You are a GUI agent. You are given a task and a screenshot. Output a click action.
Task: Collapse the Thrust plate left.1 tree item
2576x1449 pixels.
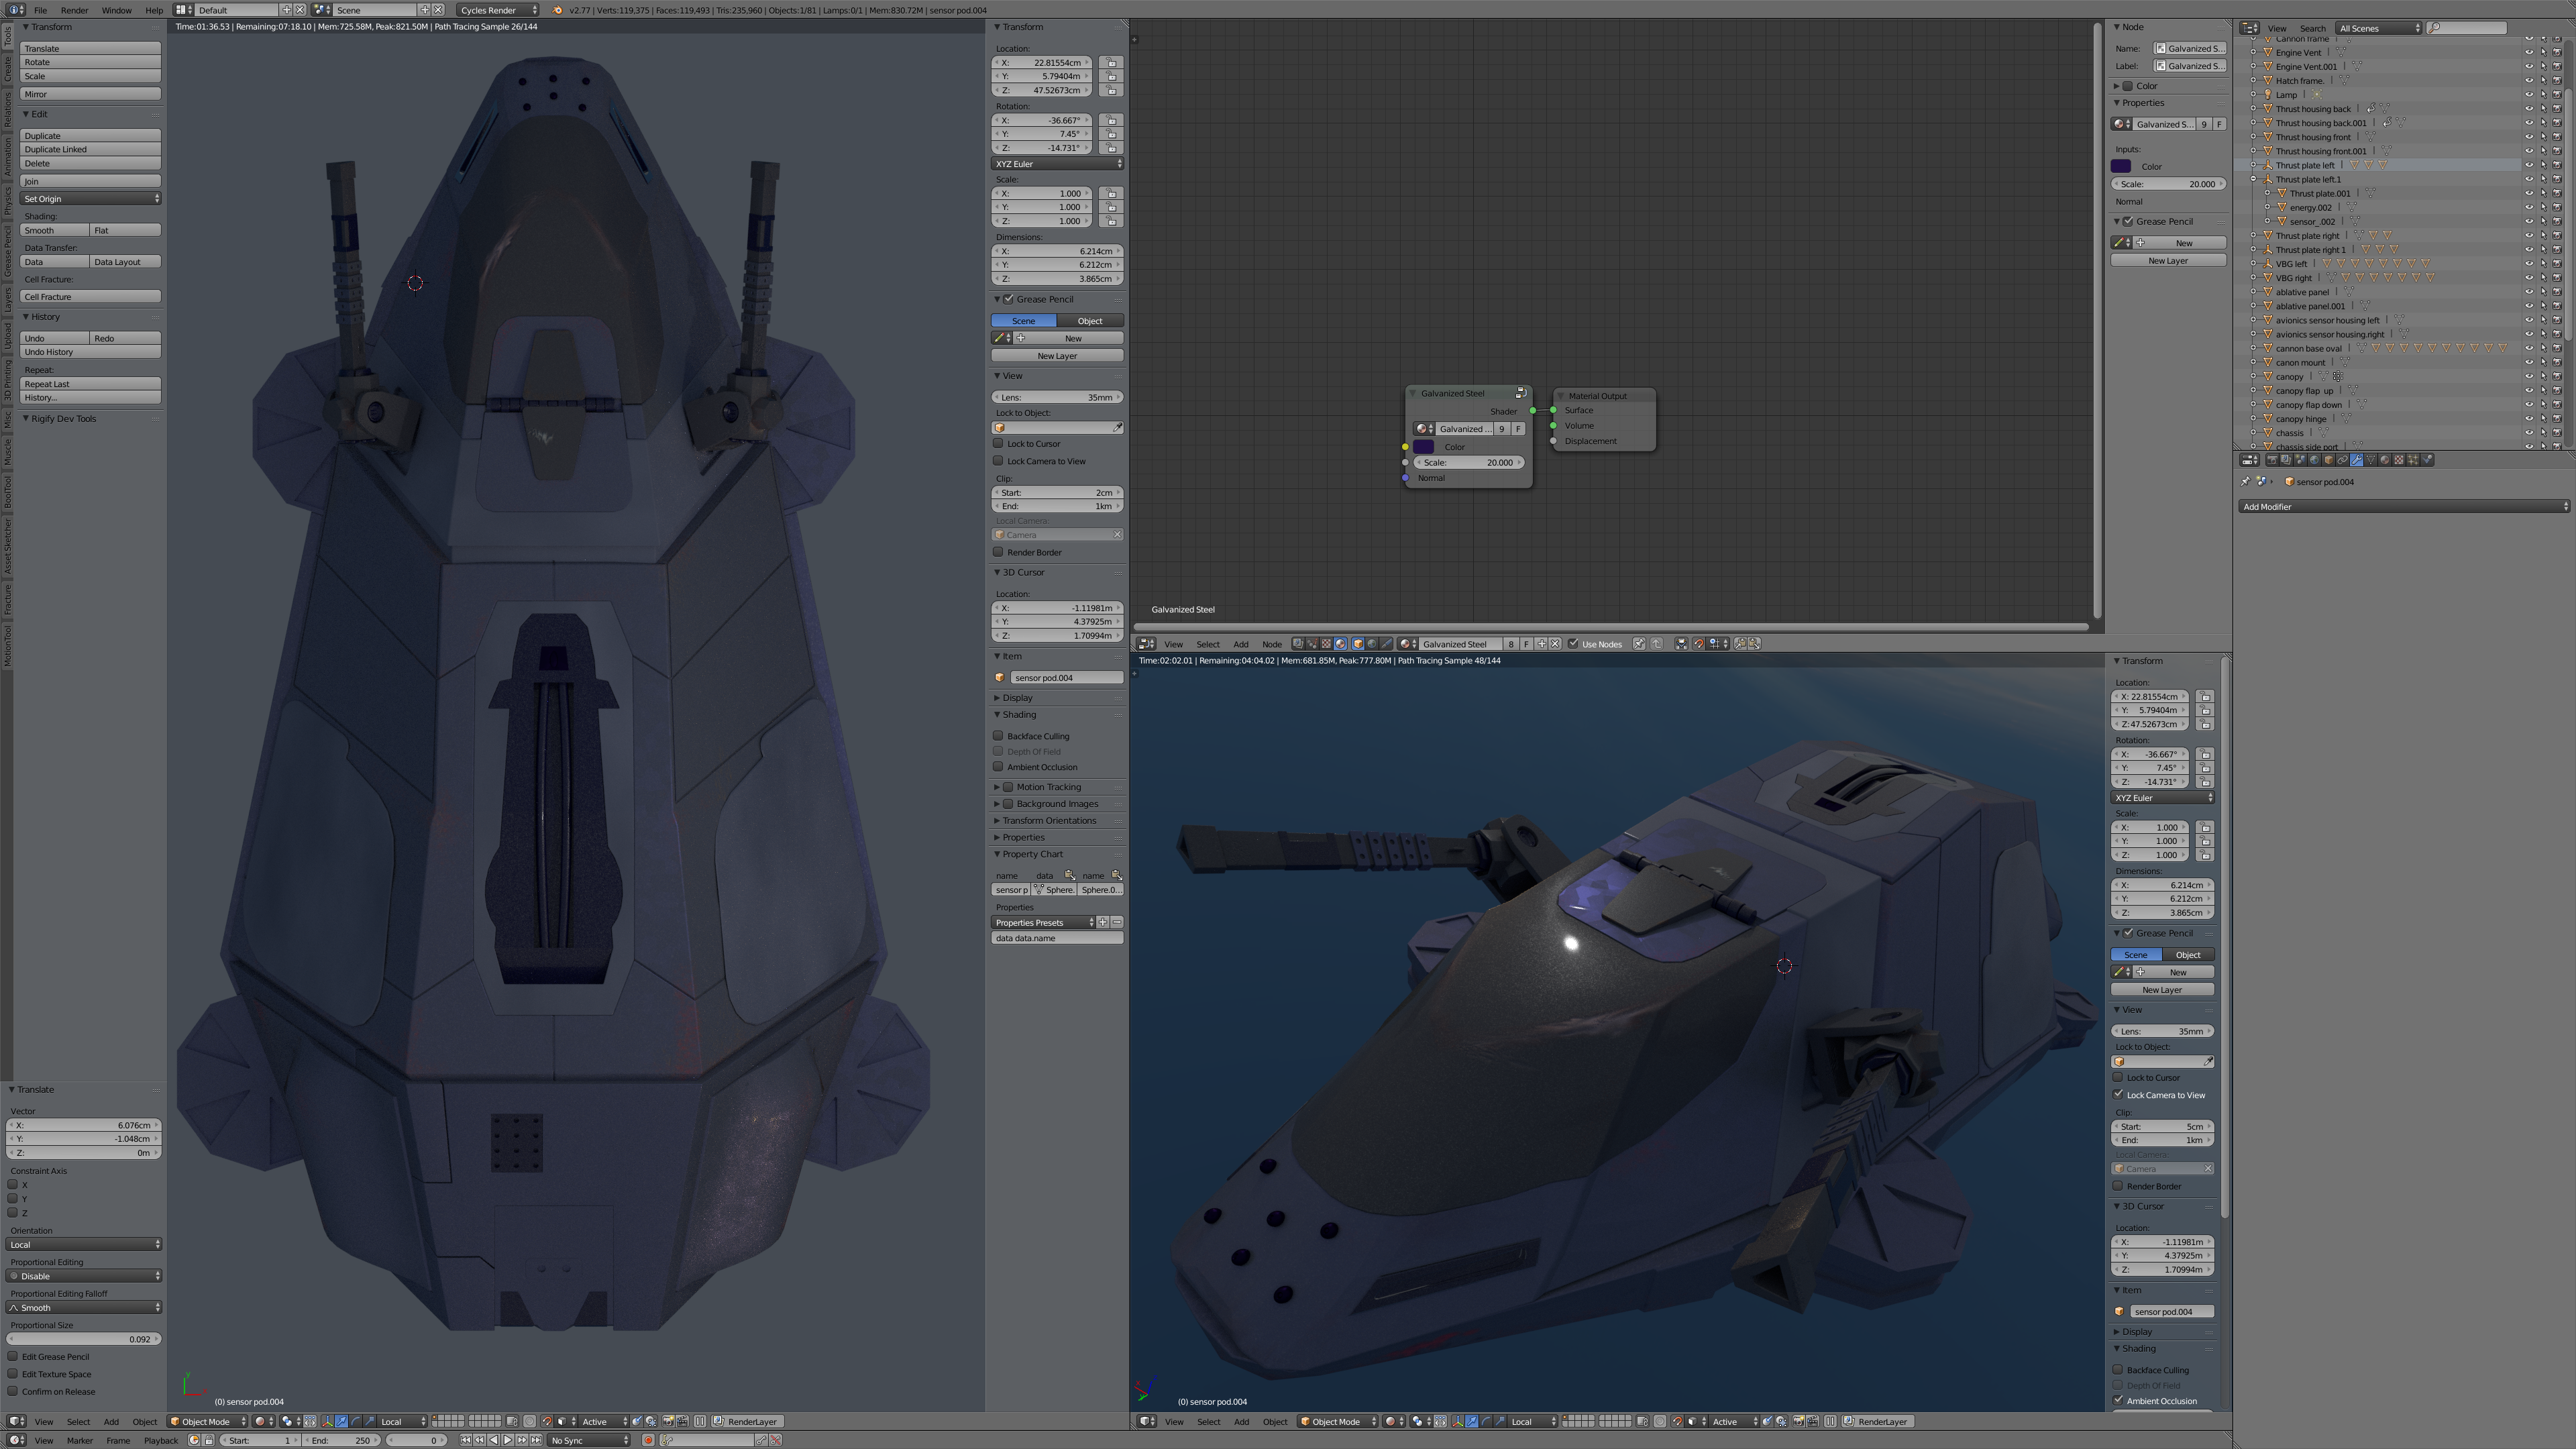coord(2254,179)
